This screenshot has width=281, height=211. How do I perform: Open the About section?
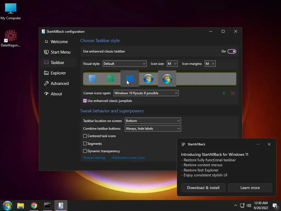tap(59, 94)
